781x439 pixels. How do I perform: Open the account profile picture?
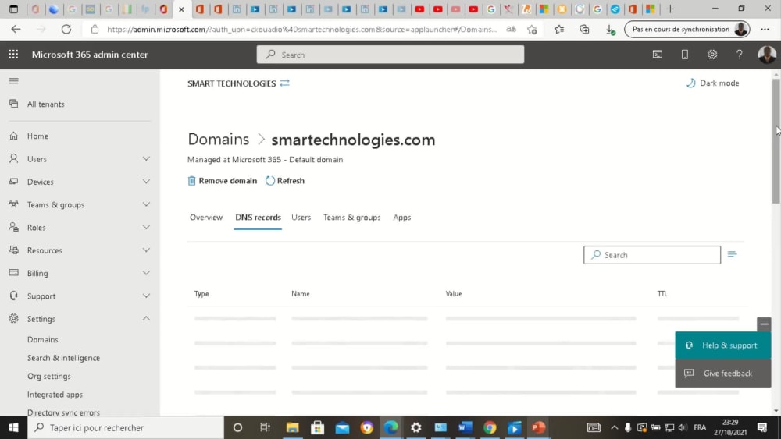tap(767, 55)
